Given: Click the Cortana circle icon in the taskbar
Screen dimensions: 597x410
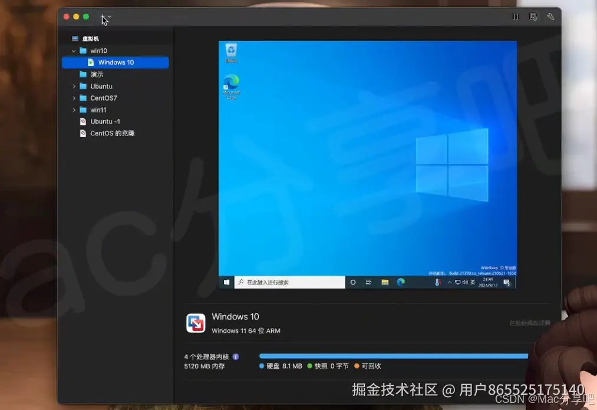Looking at the screenshot, I should (x=352, y=282).
